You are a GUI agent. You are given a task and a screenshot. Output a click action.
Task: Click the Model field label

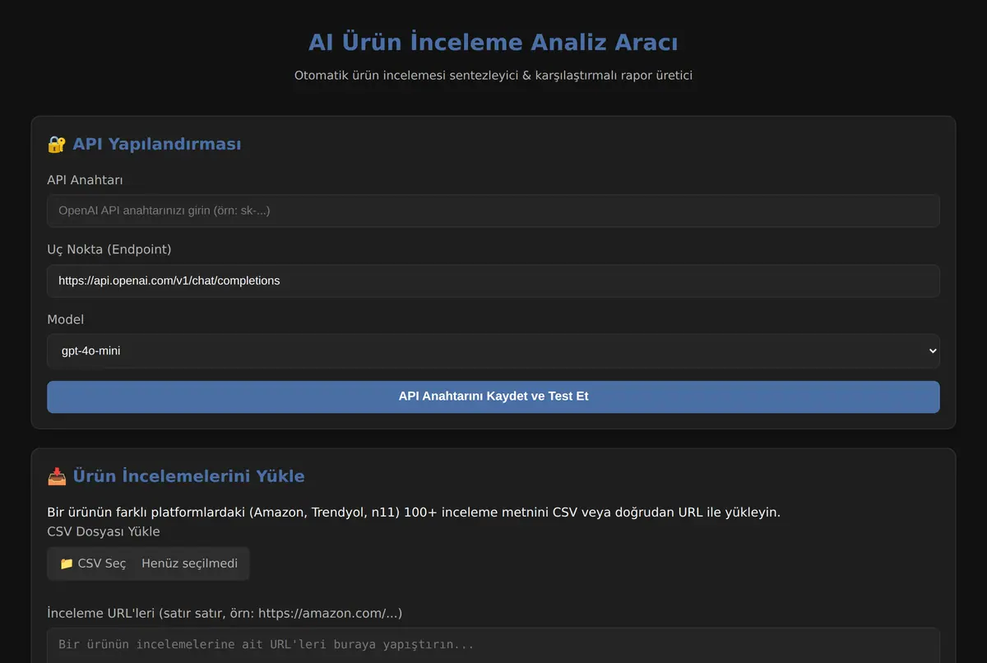pos(66,319)
